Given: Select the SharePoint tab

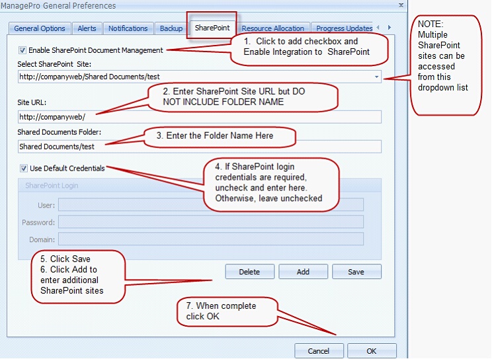Looking at the screenshot, I should point(212,28).
